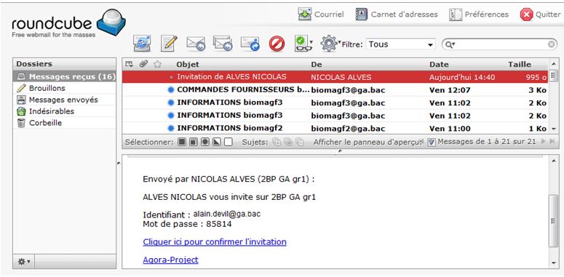Click splitter arrow left of preview pane
The height and width of the screenshot is (277, 564).
[119, 164]
